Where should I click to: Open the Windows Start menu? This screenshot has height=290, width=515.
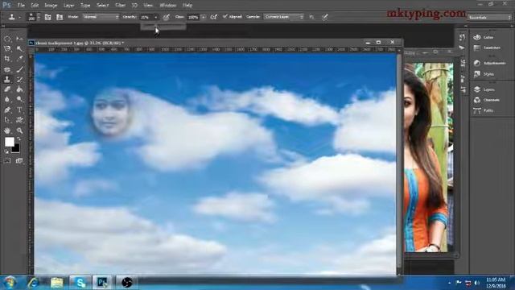pyautogui.click(x=9, y=283)
